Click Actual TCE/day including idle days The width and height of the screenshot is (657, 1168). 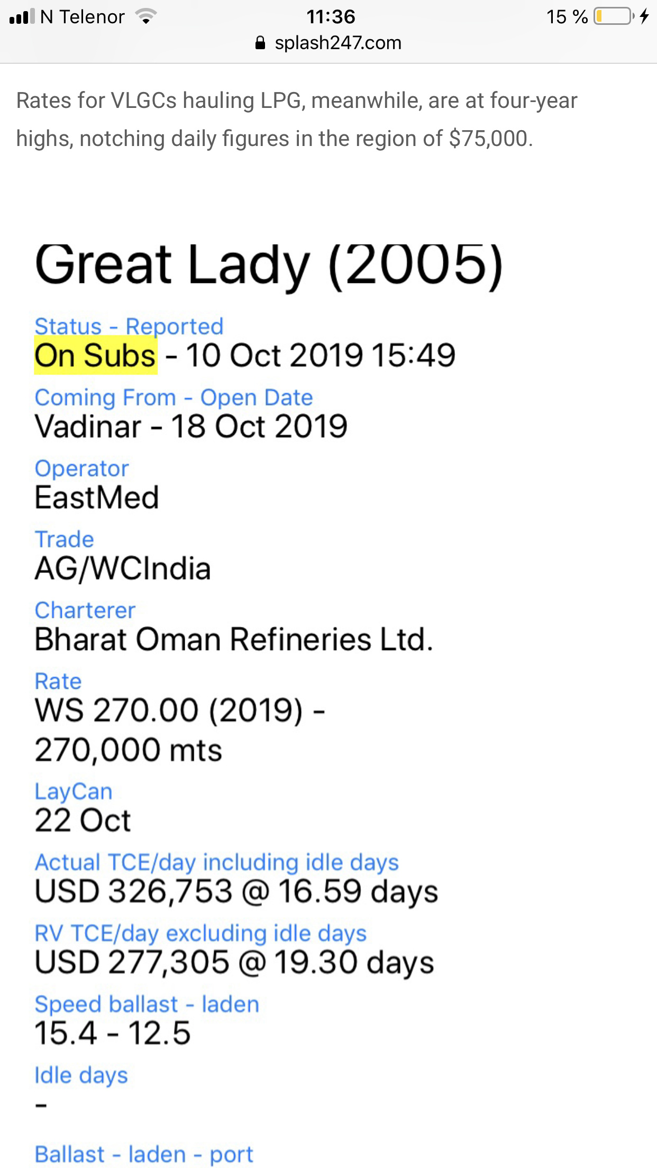click(x=216, y=863)
